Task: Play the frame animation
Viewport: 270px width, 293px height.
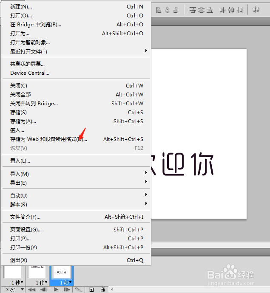Action: (x=56, y=290)
